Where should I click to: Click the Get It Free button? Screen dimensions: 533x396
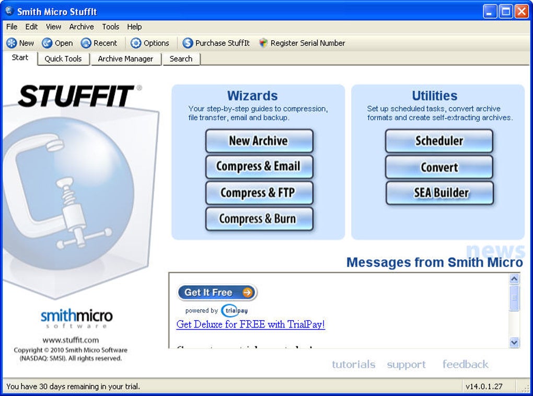[x=217, y=293]
